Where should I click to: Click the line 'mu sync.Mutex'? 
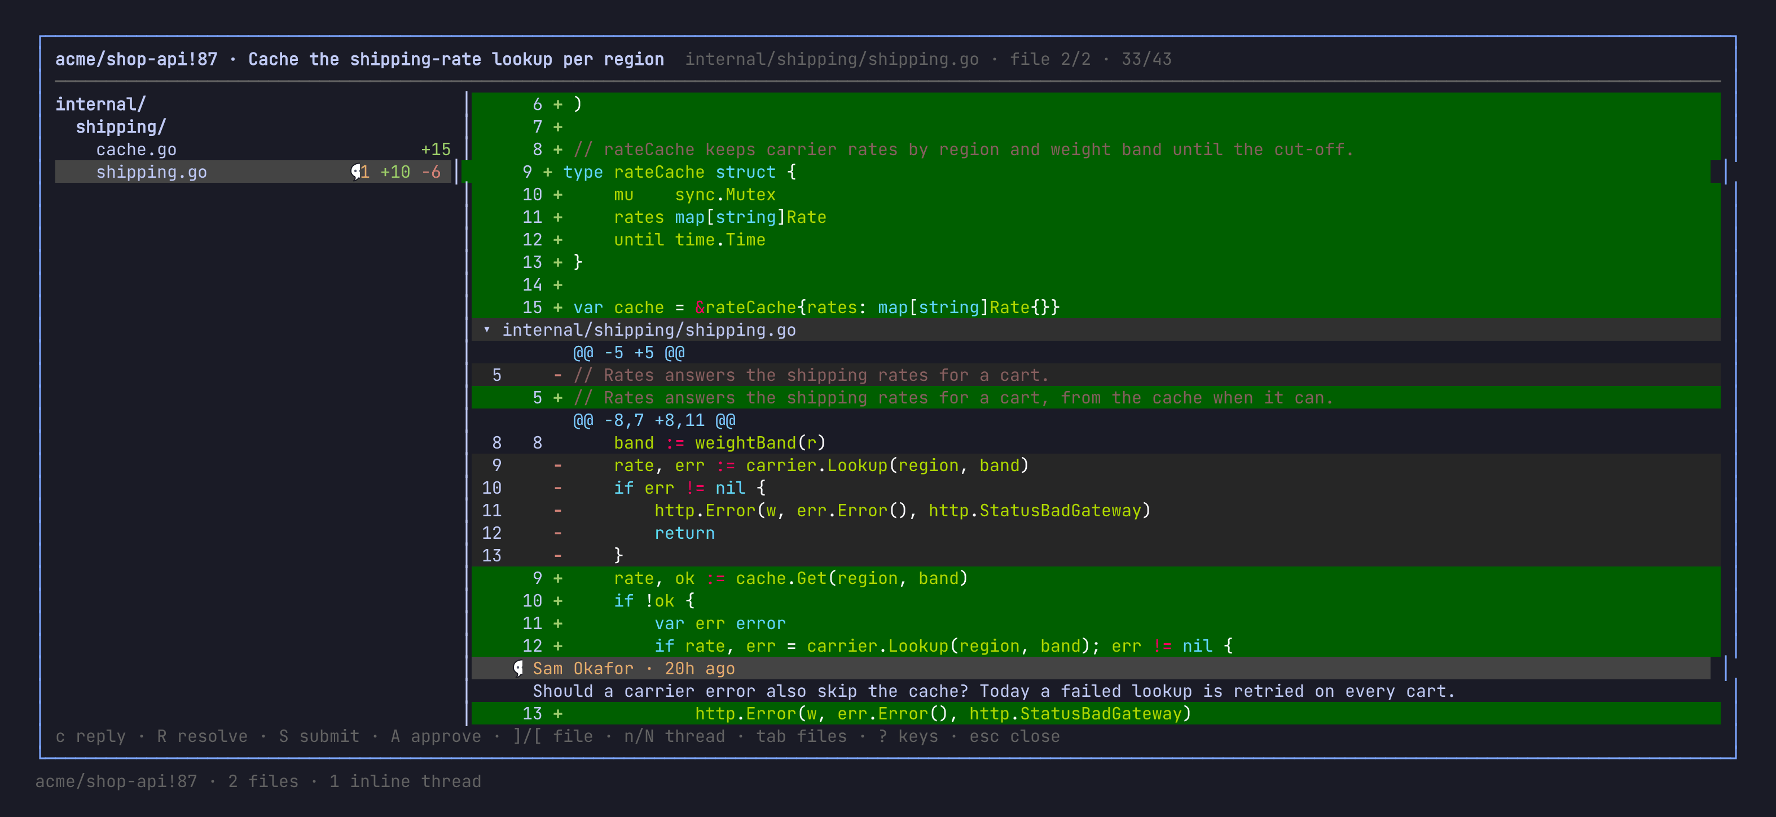(1096, 195)
